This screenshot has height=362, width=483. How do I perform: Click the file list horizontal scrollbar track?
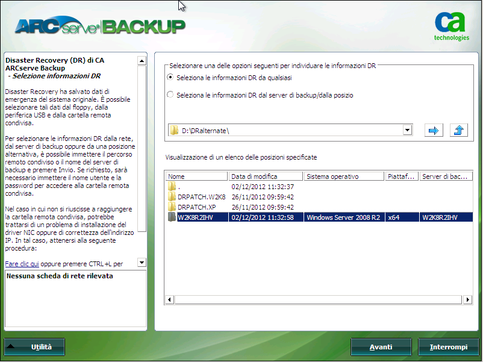tap(319, 299)
